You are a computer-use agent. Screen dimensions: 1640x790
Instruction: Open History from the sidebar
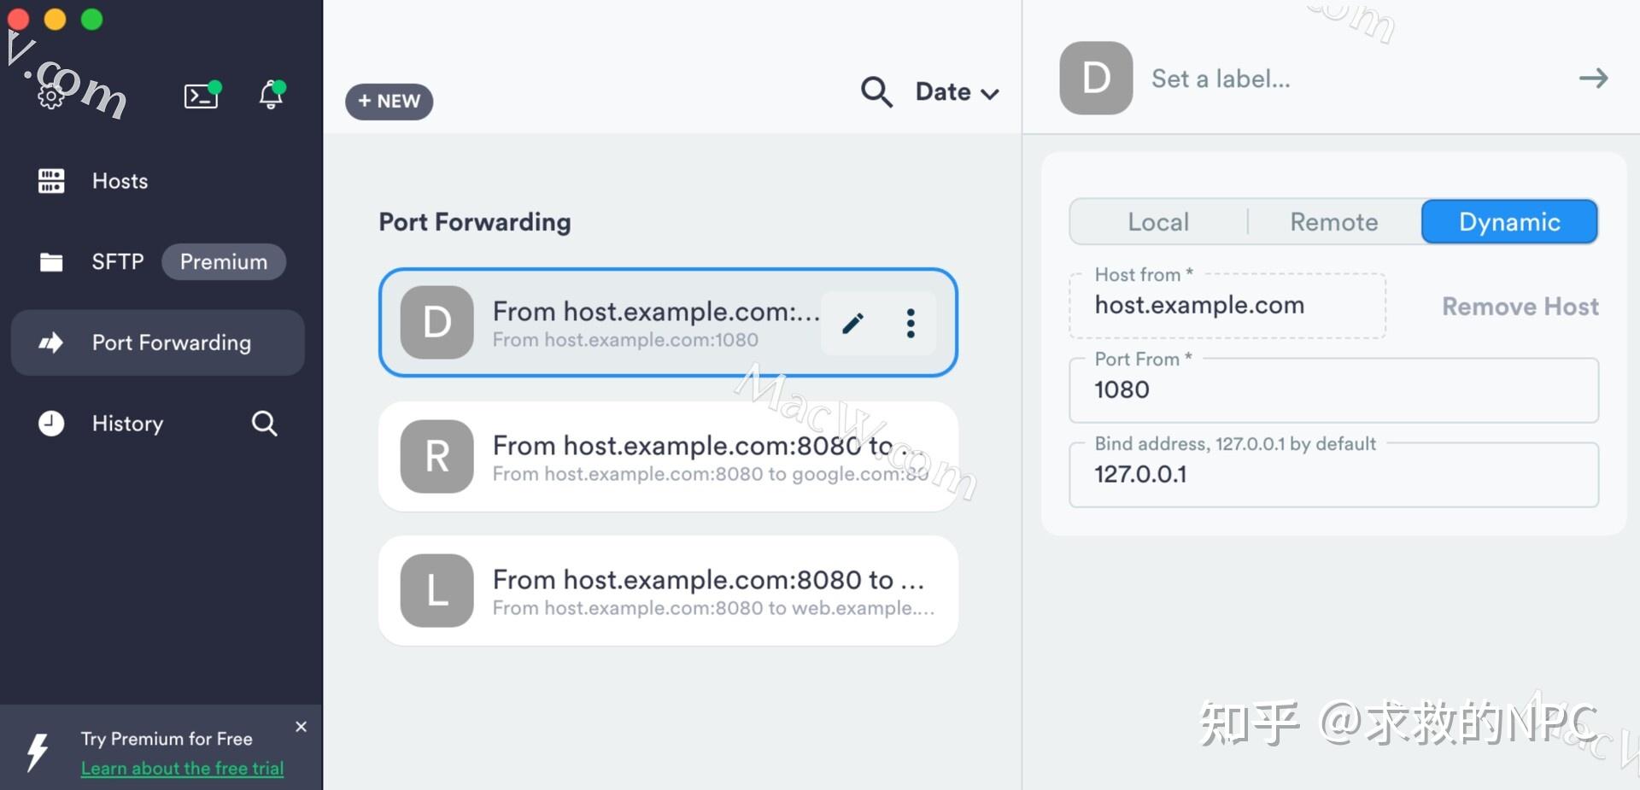click(x=126, y=423)
